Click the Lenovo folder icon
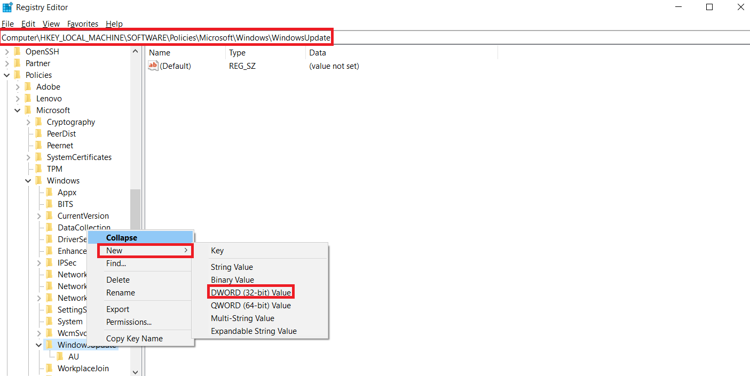750x376 pixels. 28,99
